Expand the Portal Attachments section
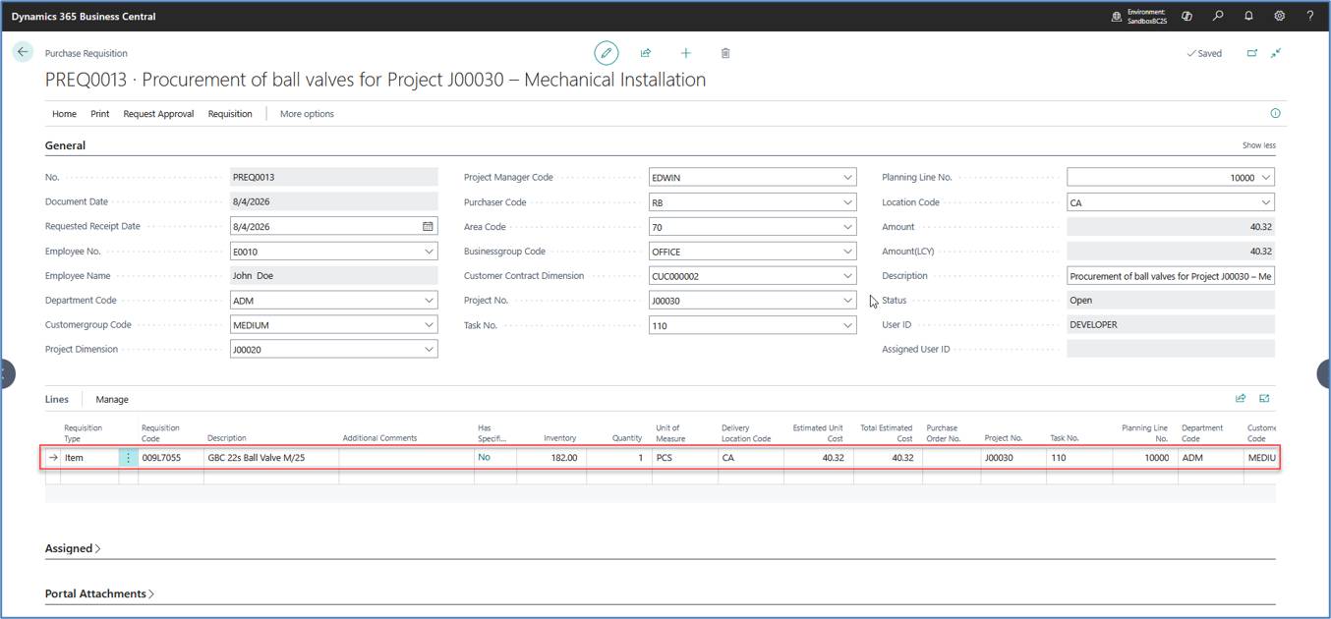The width and height of the screenshot is (1331, 619). tap(99, 593)
